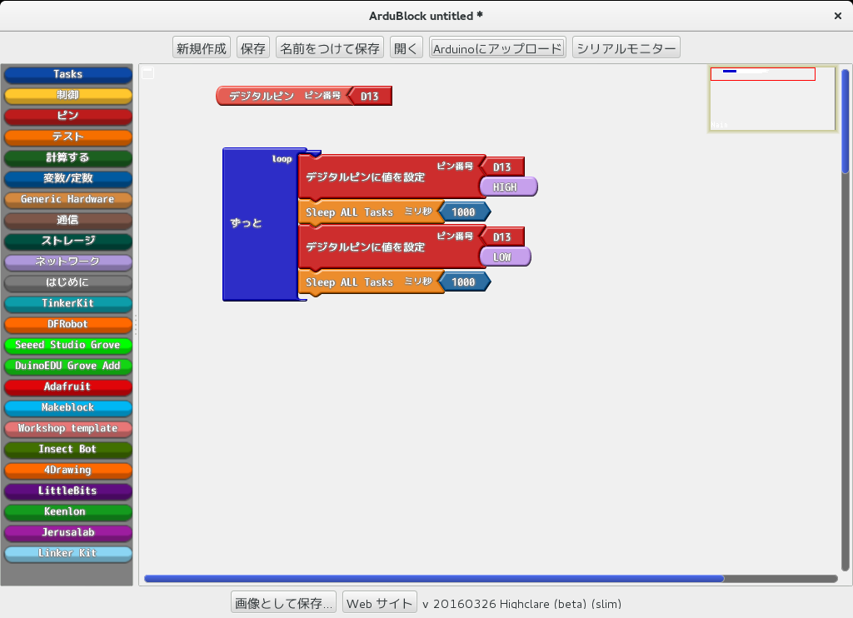
Task: Select the ネットワーク category
Action: pyautogui.click(x=68, y=262)
